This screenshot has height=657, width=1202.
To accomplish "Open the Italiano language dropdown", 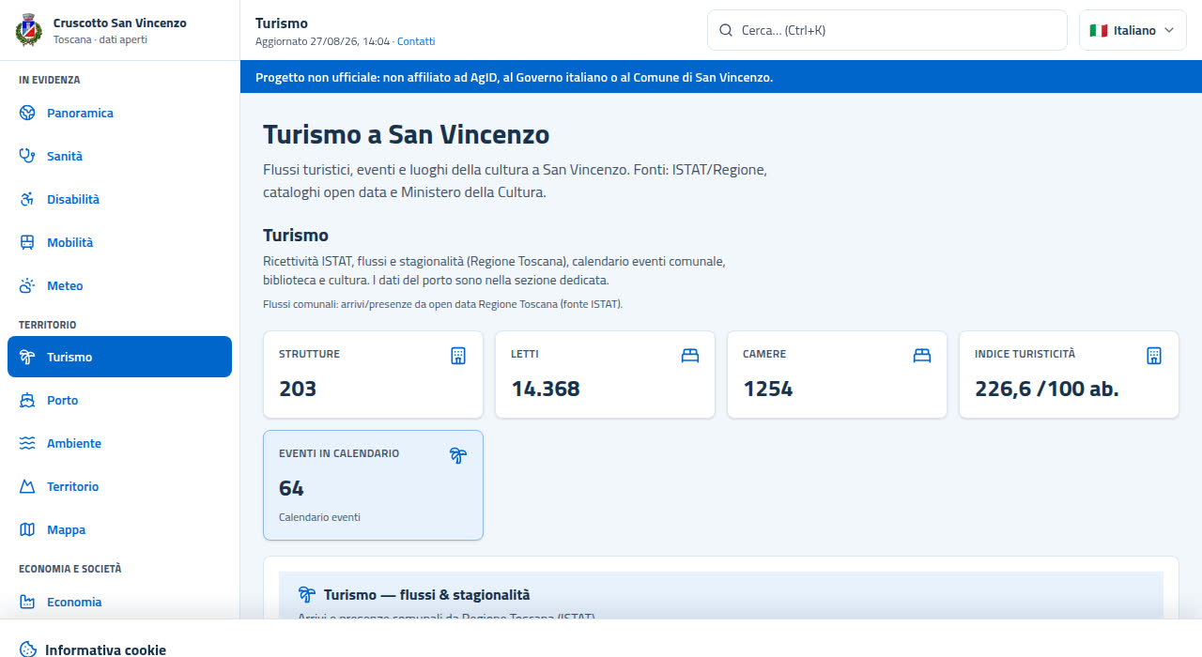I will pyautogui.click(x=1133, y=30).
